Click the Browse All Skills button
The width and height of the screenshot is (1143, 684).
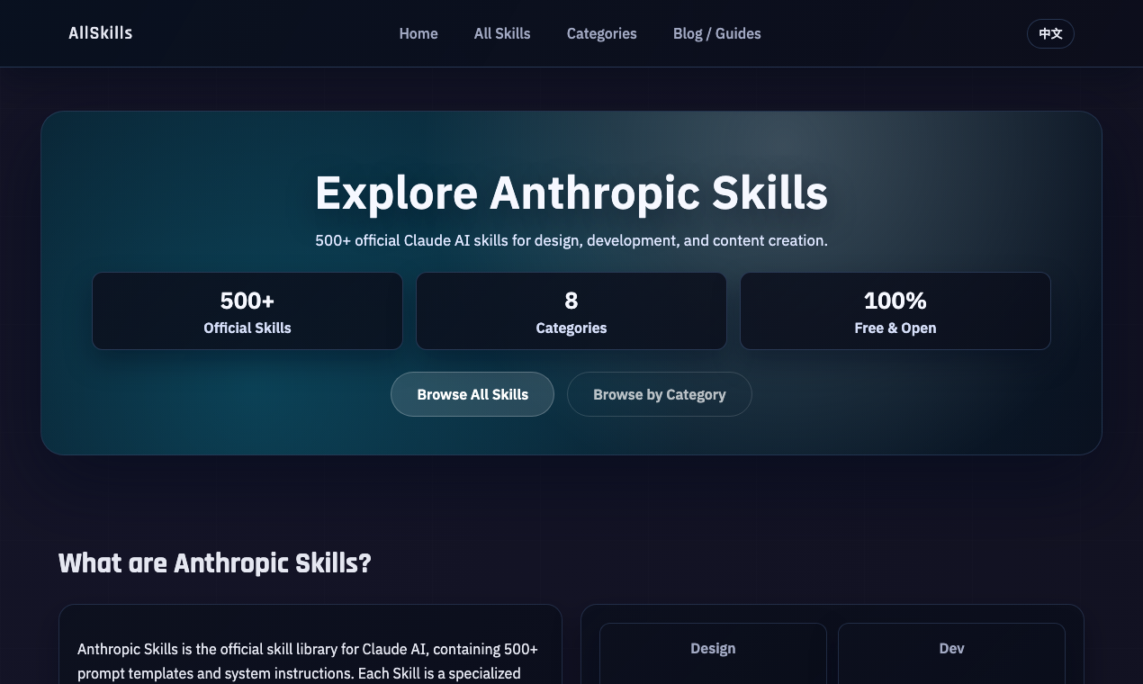point(472,394)
